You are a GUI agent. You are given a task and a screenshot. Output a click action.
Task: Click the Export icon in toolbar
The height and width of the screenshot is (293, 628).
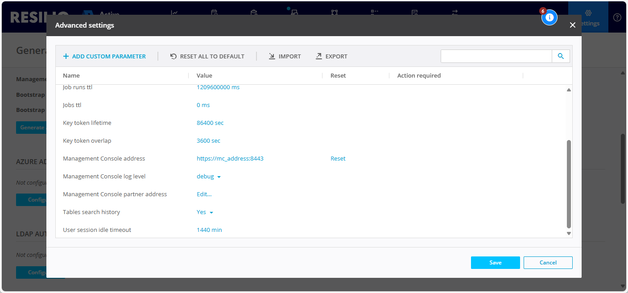[x=319, y=57]
